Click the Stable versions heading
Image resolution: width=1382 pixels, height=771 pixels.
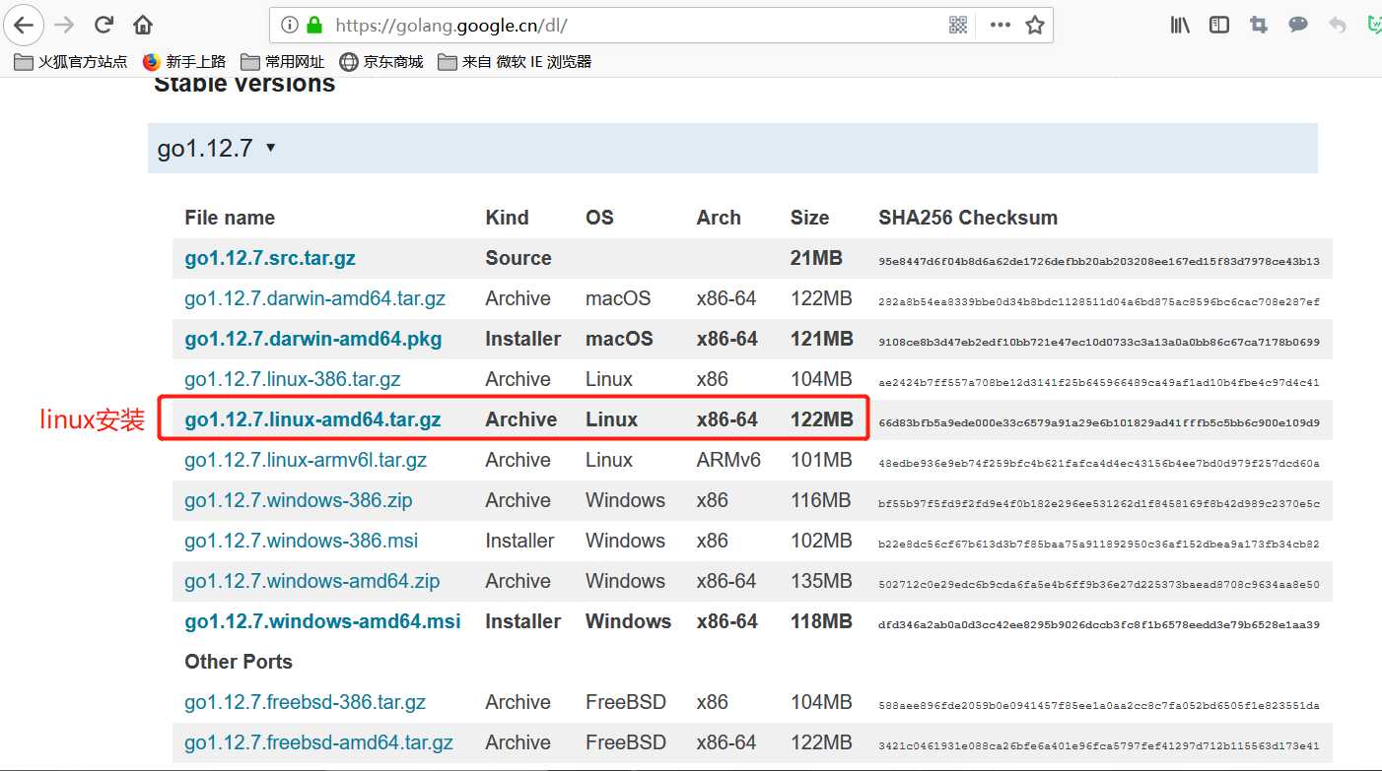(244, 85)
